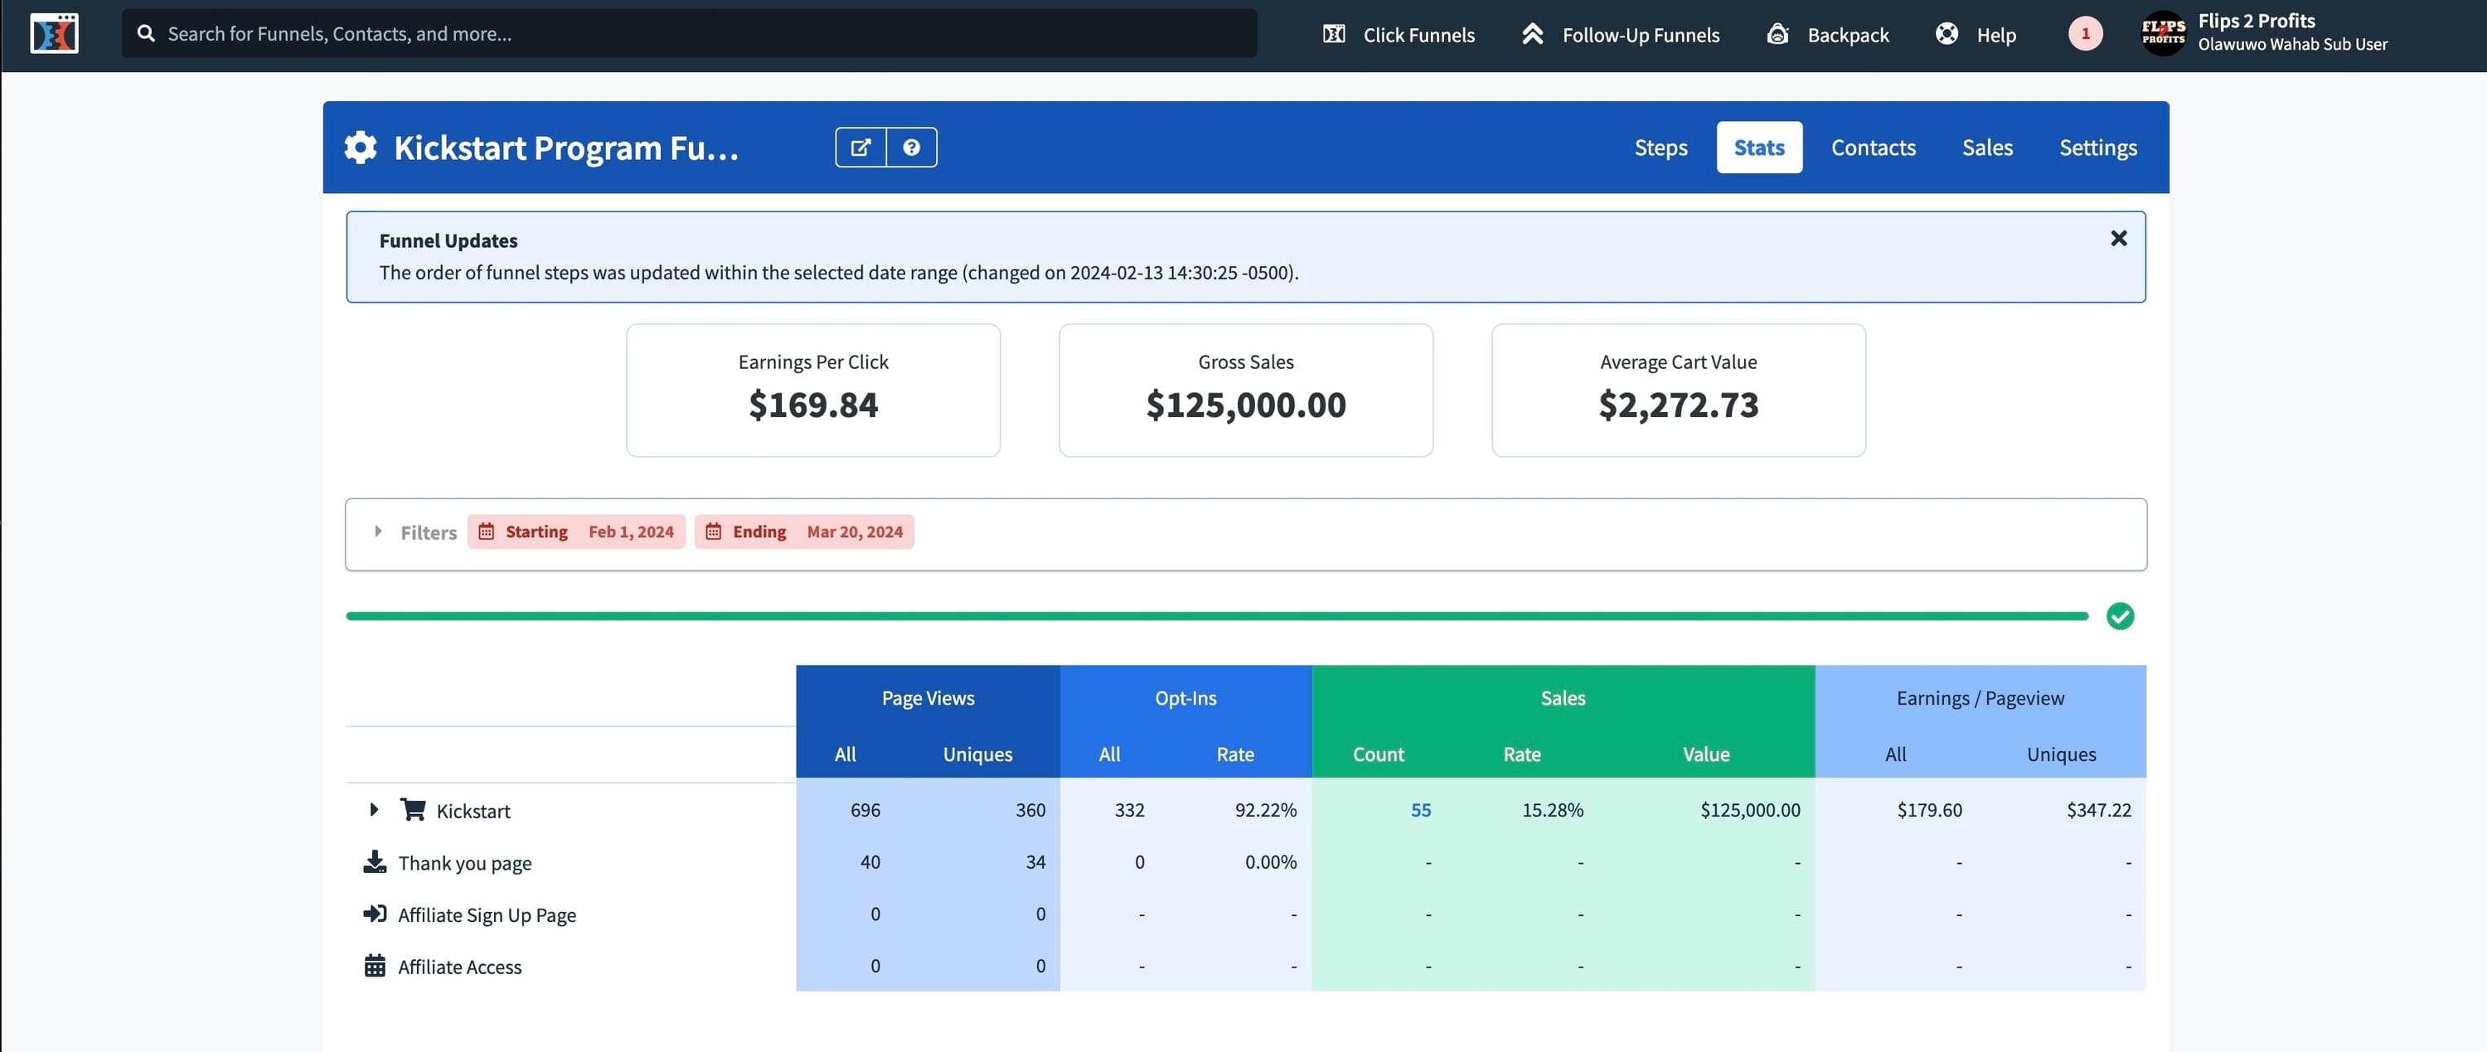The image size is (2487, 1052).
Task: Click Kickstart opt-in rate 92.22%
Action: [x=1266, y=811]
